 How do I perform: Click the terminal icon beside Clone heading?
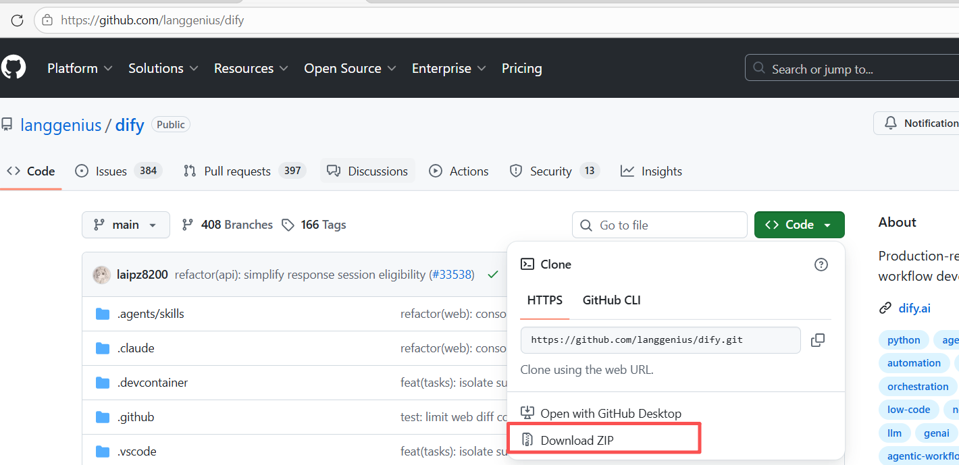pyautogui.click(x=527, y=265)
